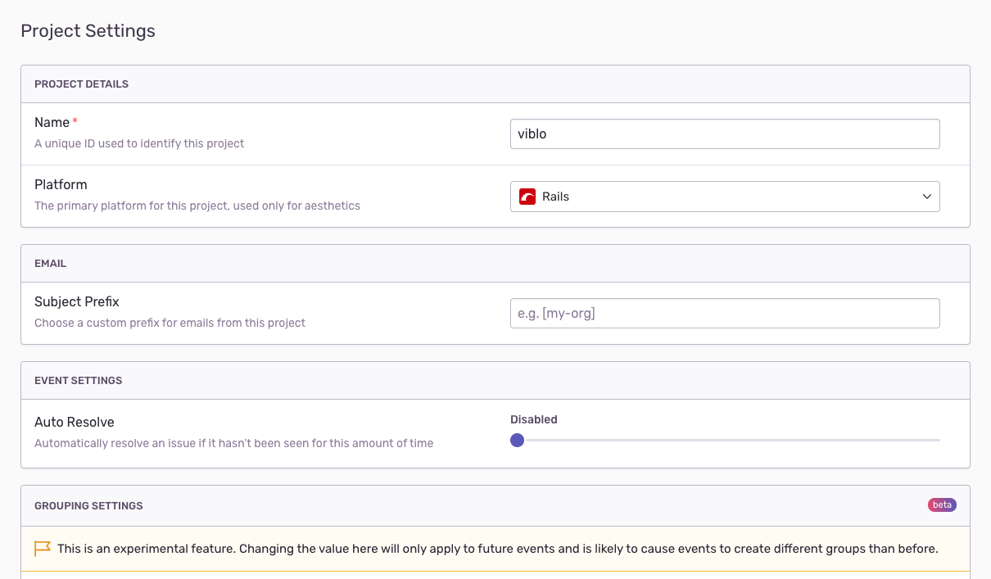Click the middle of Auto Resolve slider track

729,441
